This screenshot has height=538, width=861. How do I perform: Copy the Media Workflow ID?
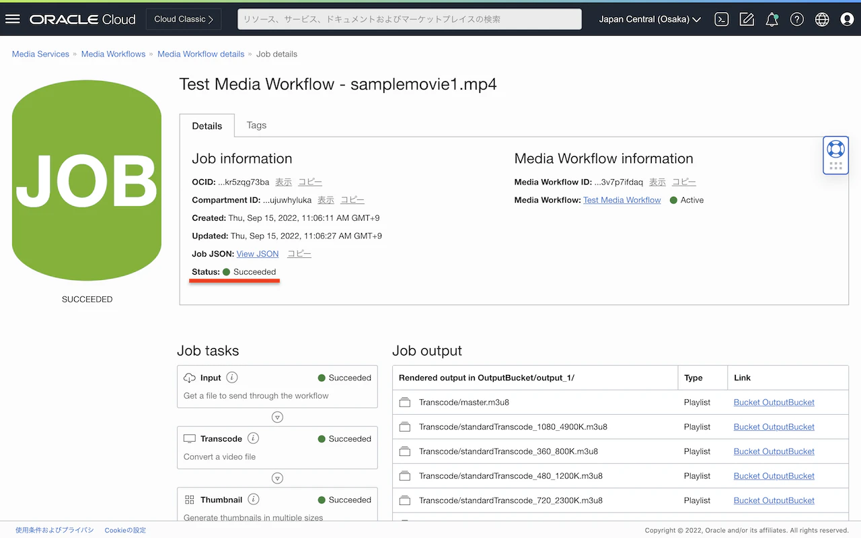[x=684, y=182]
